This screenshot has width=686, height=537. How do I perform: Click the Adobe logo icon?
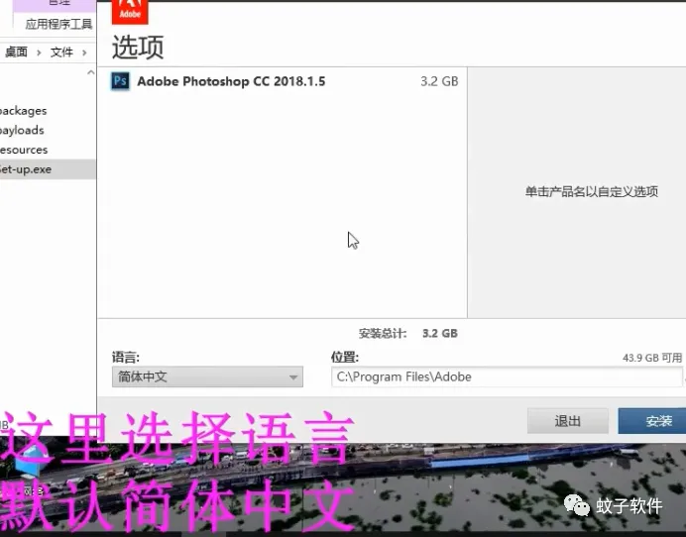pos(130,11)
